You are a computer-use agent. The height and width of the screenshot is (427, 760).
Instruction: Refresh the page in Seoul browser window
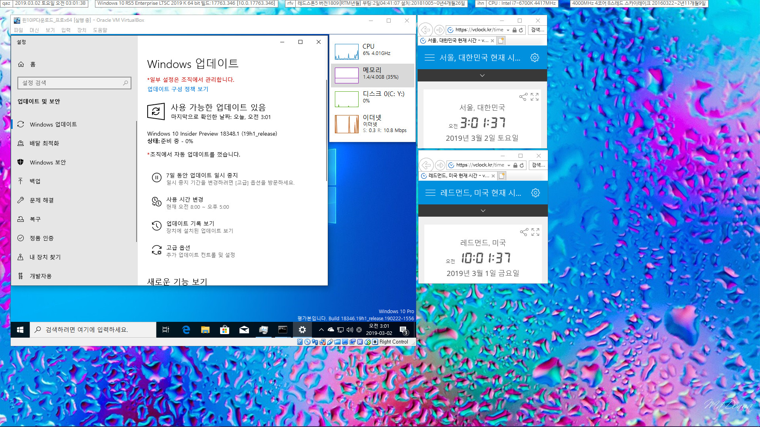coord(521,30)
